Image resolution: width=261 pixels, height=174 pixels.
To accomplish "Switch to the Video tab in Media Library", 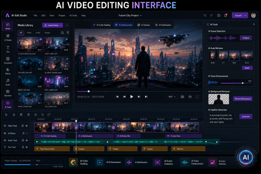I will (x=29, y=33).
